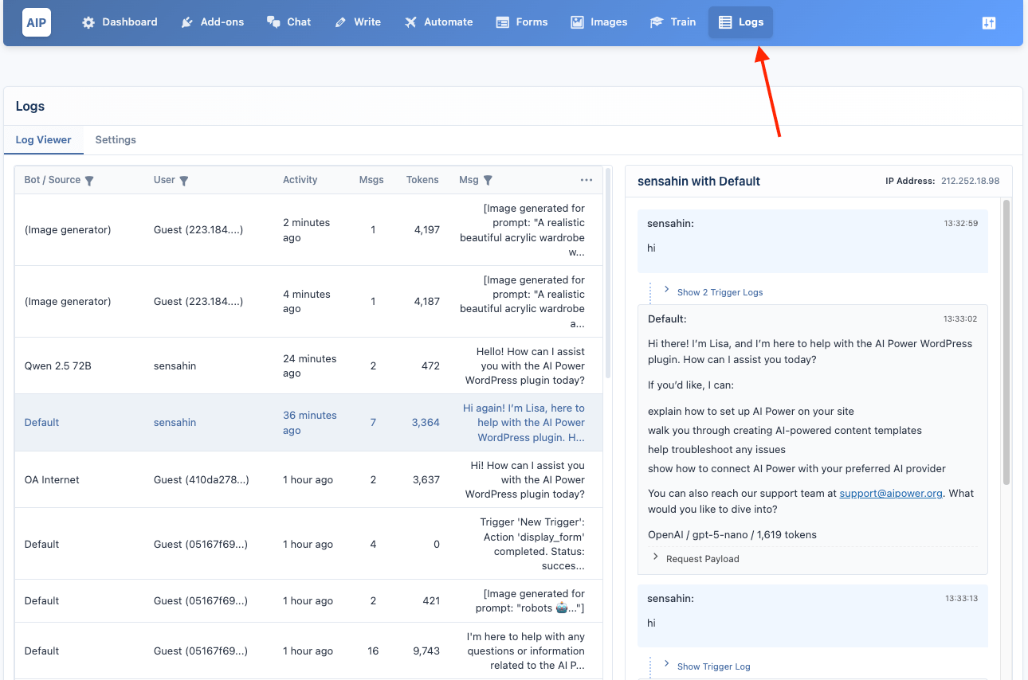Click the conversation panel vertical scrollbar

point(1006,342)
